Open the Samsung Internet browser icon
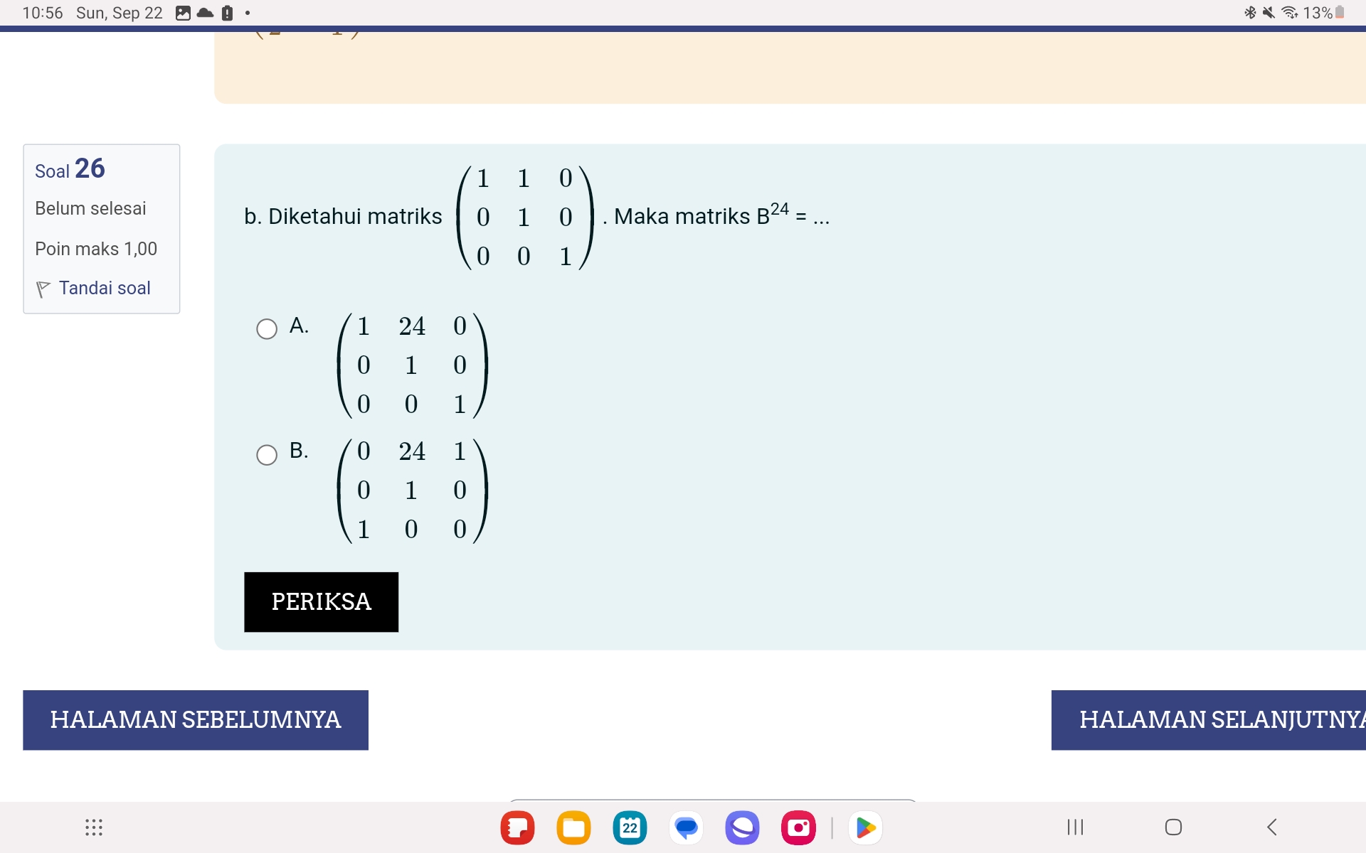This screenshot has width=1366, height=853. 742,827
